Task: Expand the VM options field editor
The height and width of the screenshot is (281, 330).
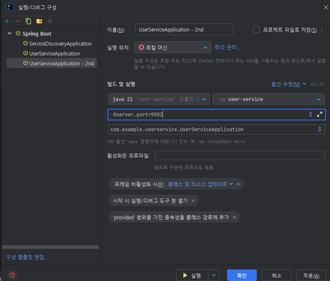Action: (320, 115)
